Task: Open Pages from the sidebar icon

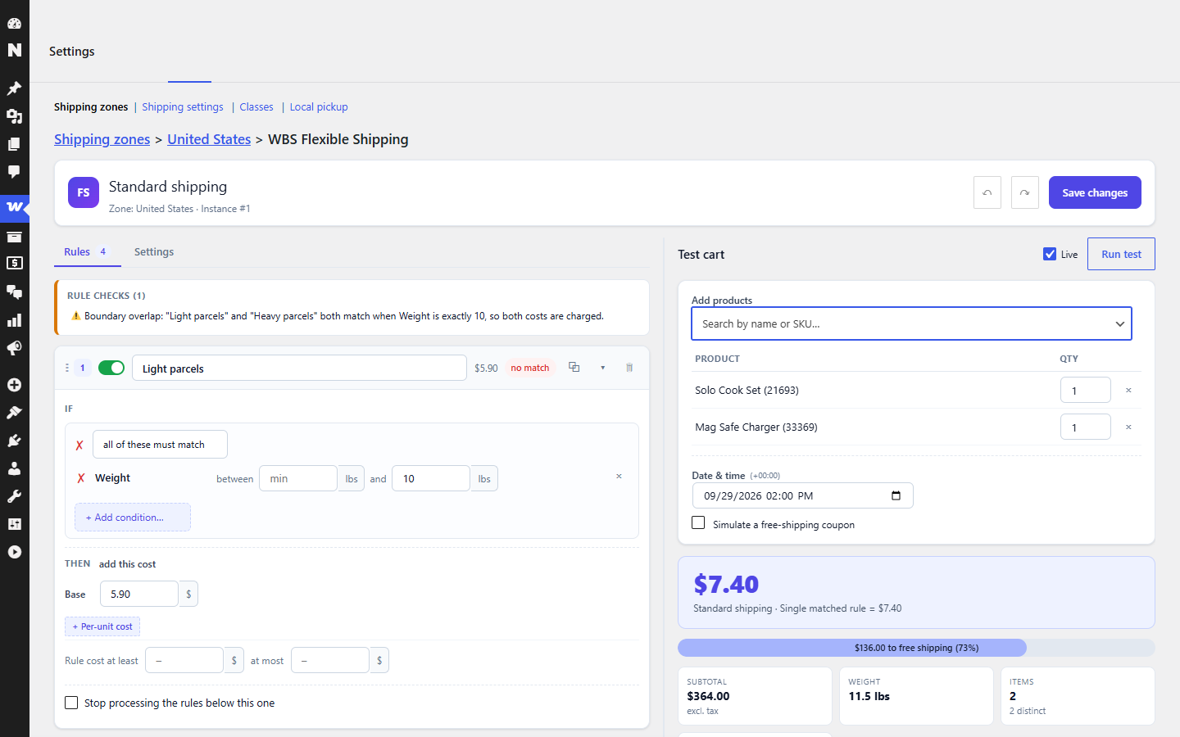Action: [x=14, y=144]
